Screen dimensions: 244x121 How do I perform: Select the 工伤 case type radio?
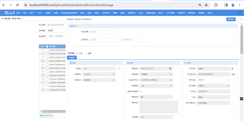[x=77, y=53]
